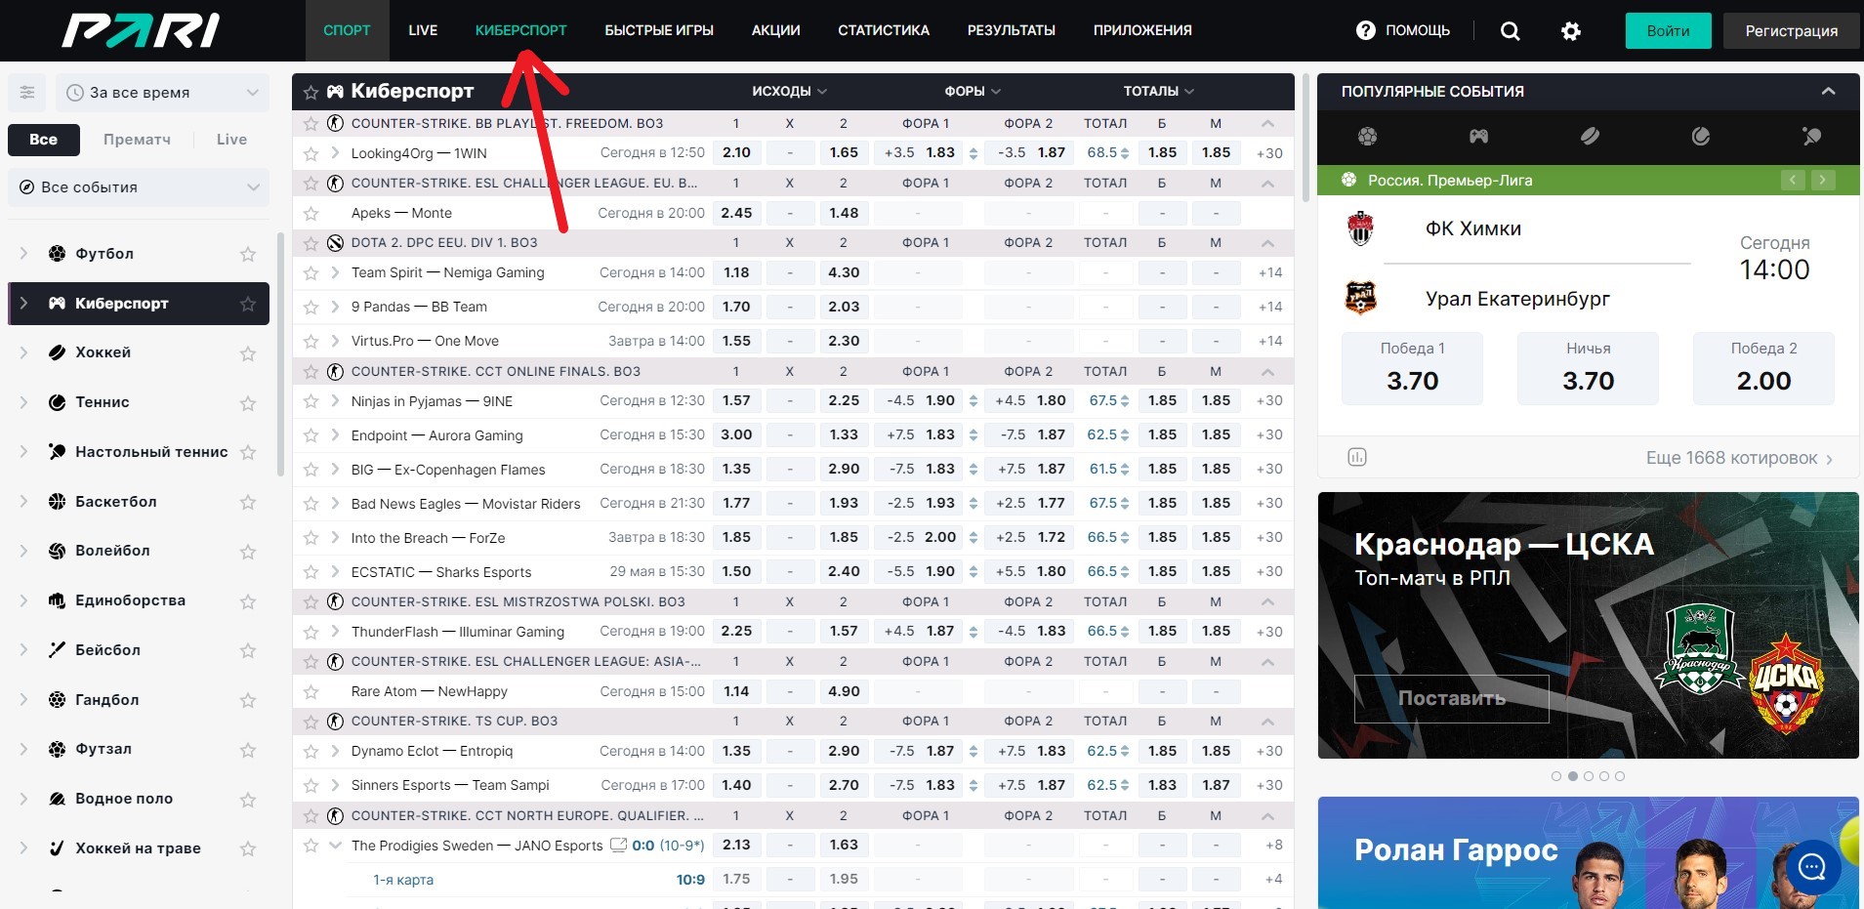Screen dimensions: 1864x909
Task: Click Регистрация button
Action: coord(1791,30)
